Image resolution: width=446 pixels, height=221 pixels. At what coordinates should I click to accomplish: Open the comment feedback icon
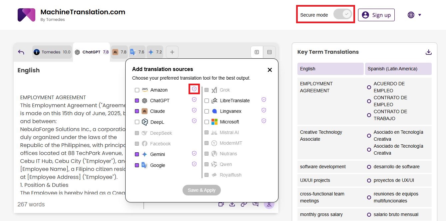pos(255,204)
